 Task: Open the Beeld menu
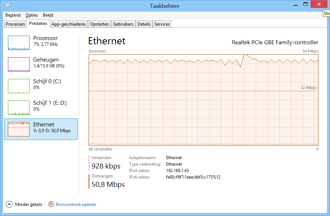coord(48,15)
